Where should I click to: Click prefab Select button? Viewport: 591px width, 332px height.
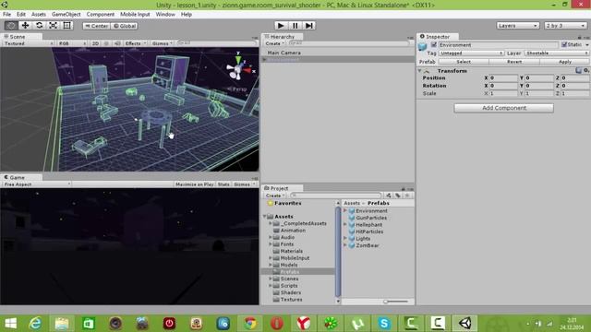(464, 62)
